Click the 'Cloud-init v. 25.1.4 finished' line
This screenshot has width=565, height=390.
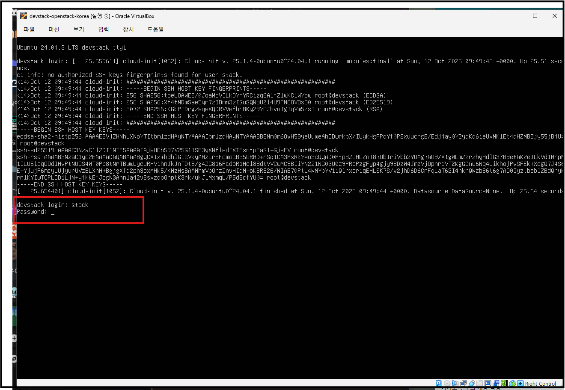[x=290, y=191]
